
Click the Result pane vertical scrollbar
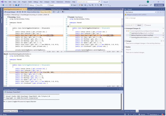point(122,70)
